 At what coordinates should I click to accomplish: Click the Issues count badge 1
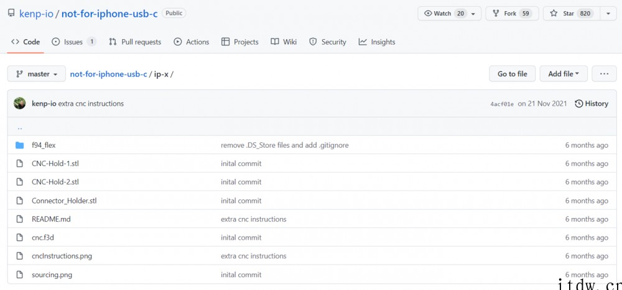(x=91, y=42)
